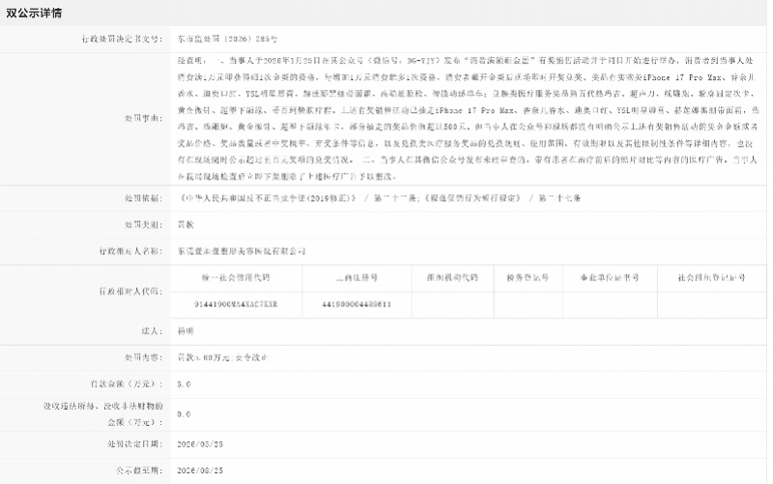Click the 处罚事由 paragraph mentioning iPhone 17 Pro Max
Screen dimensions: 773x484
(468, 118)
